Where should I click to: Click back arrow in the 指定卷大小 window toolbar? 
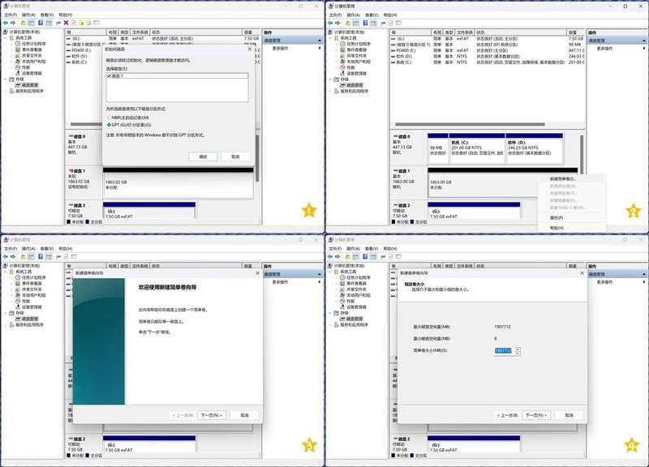(x=330, y=256)
